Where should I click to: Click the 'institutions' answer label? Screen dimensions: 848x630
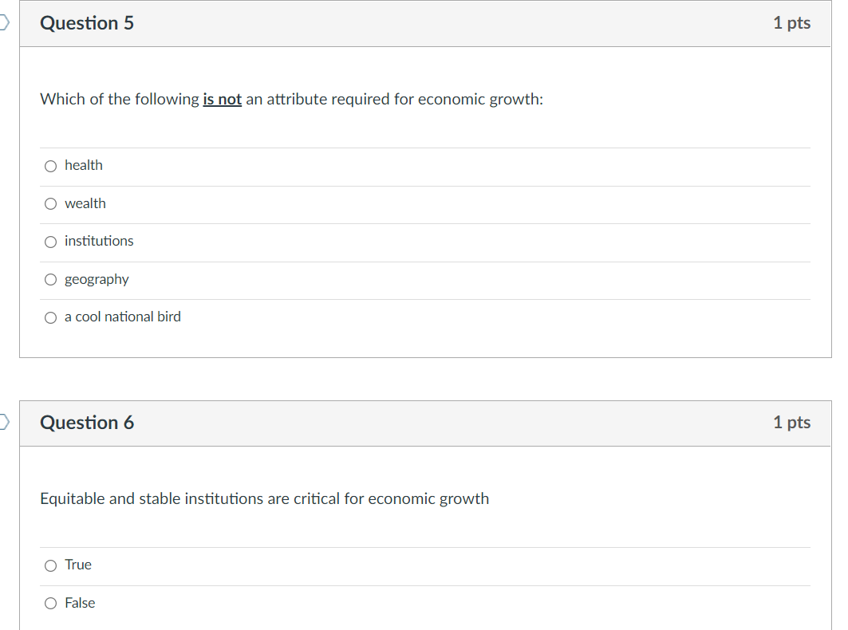click(x=99, y=241)
